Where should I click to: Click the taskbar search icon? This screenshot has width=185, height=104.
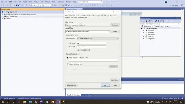pos(8,102)
